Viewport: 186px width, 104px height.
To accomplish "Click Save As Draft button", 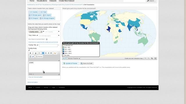I will click(x=87, y=64).
